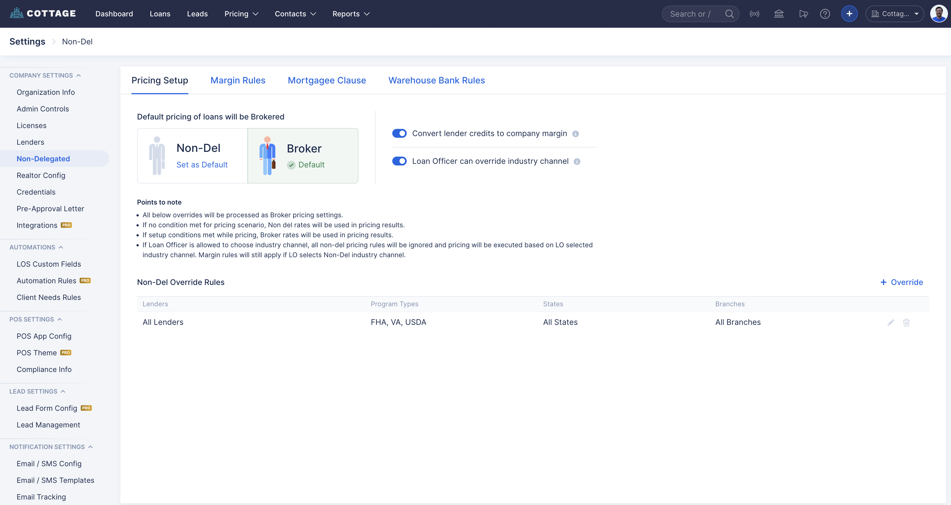Click Set as Default under Non-Del
The image size is (951, 505).
coord(202,165)
